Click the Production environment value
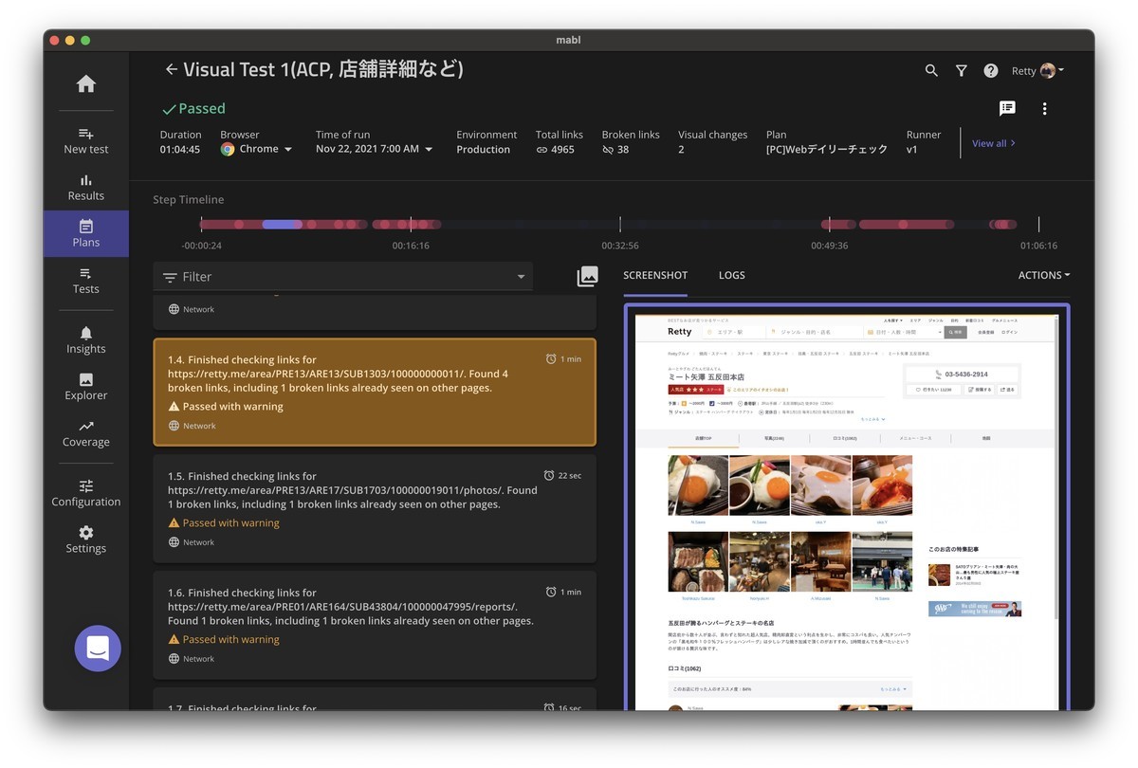Screen dimensions: 1138x768 tap(483, 150)
